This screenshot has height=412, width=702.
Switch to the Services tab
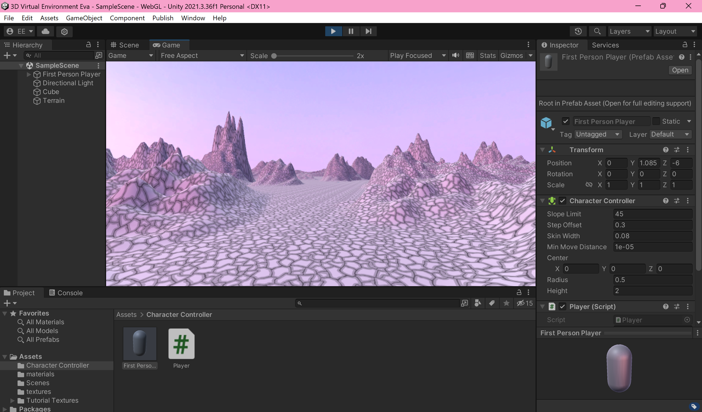tap(605, 45)
